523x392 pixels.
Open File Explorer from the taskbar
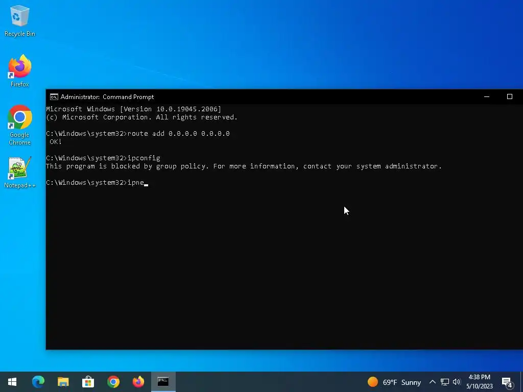[x=63, y=382]
